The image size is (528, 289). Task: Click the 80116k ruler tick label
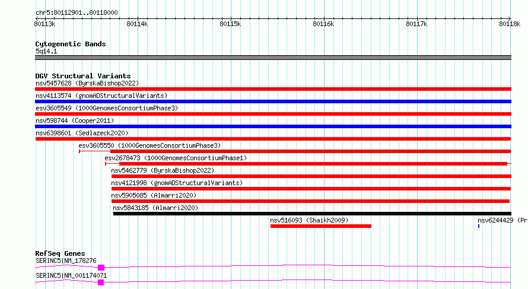click(x=323, y=24)
